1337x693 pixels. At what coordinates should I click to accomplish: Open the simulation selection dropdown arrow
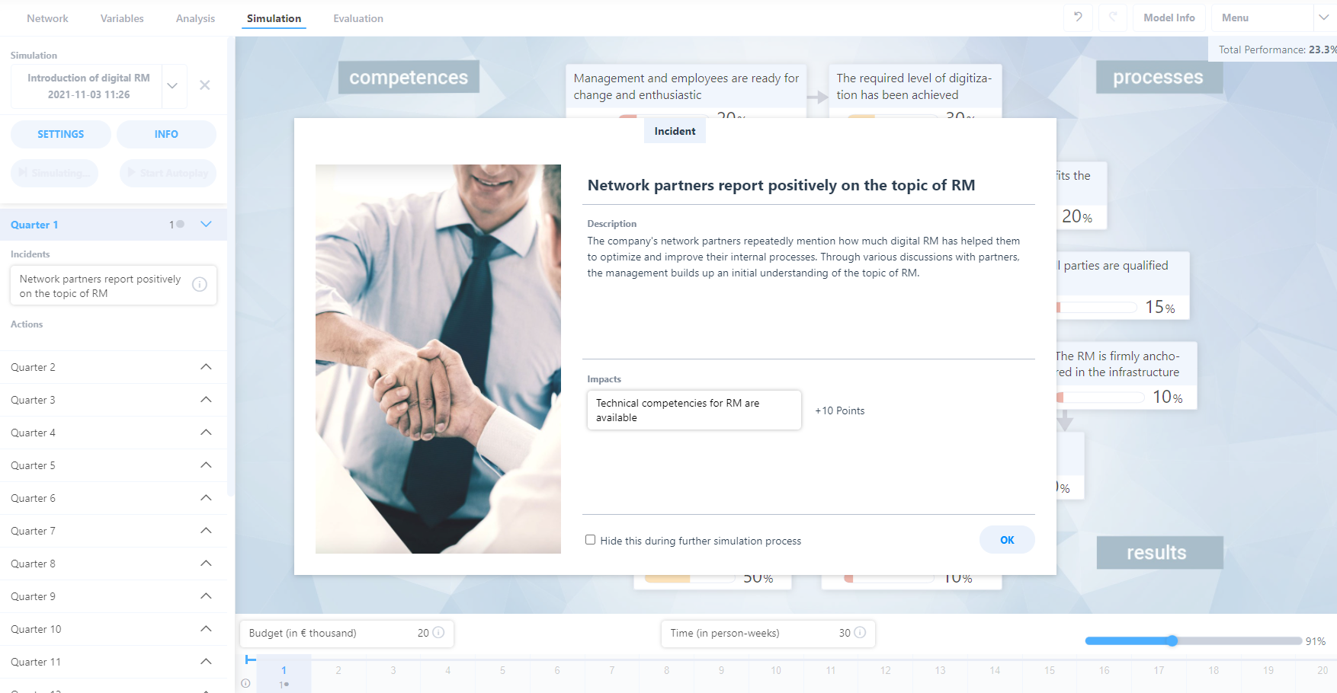point(172,86)
